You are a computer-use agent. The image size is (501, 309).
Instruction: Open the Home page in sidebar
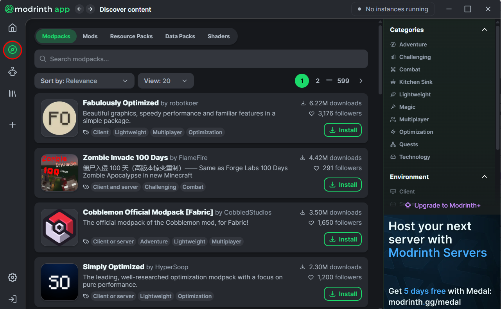click(13, 28)
